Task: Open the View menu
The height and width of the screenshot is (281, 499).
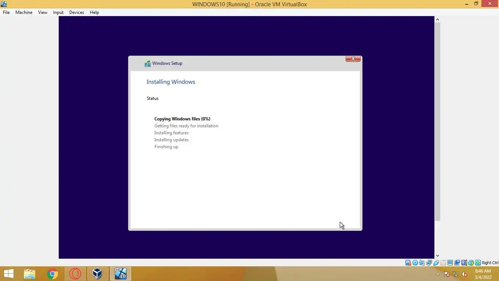Action: pos(43,12)
